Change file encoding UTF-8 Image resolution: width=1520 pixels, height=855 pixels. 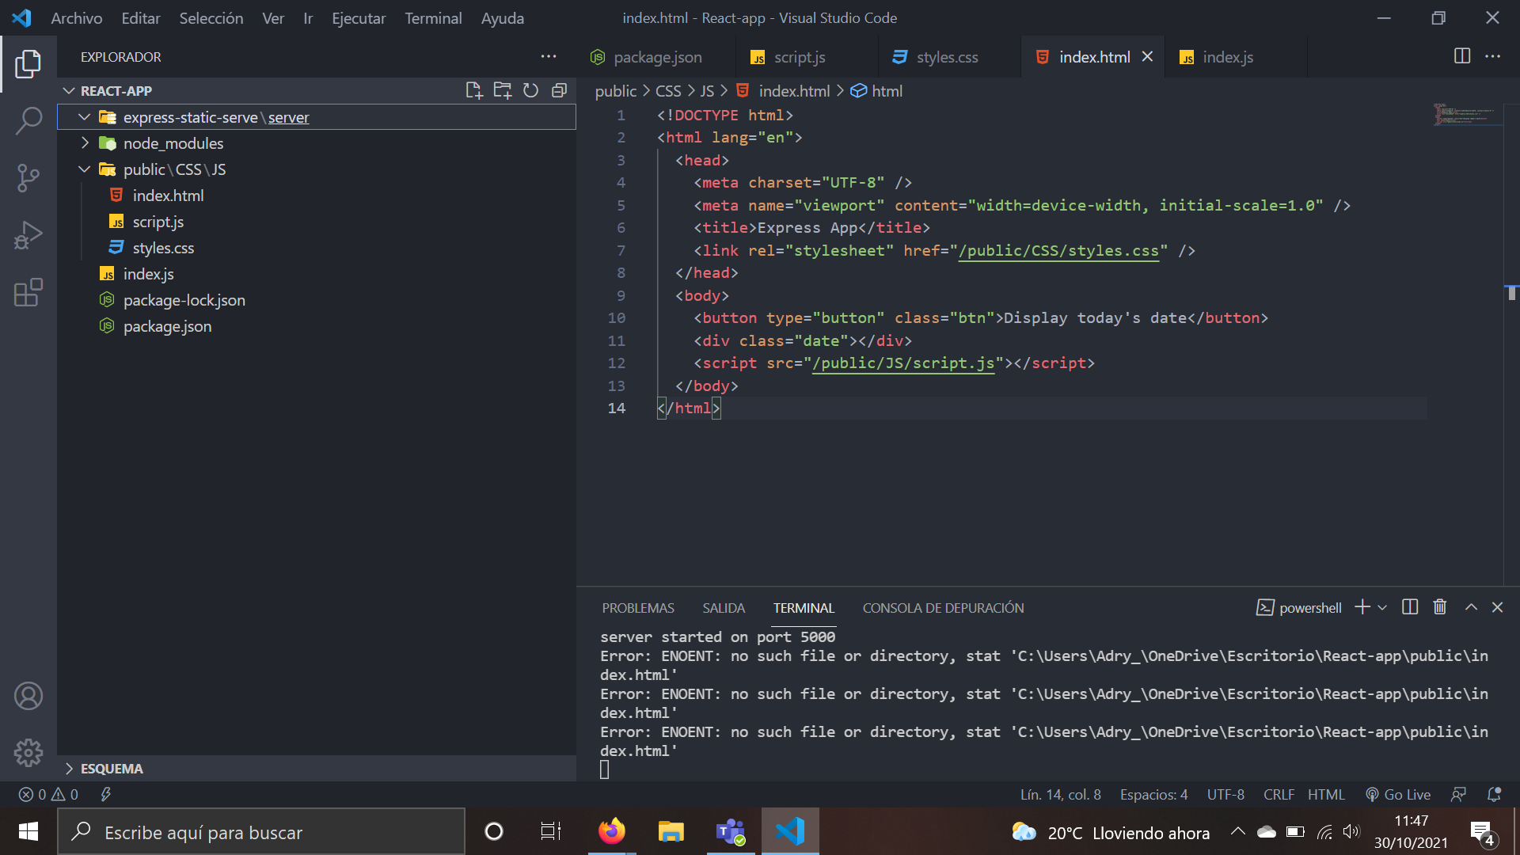click(x=1225, y=794)
